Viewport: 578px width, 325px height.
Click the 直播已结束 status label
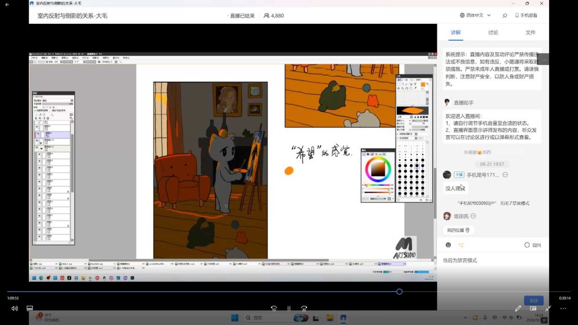(242, 15)
